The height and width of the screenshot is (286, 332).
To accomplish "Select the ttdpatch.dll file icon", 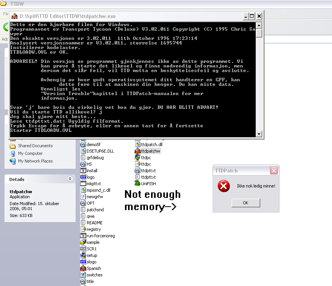I will pyautogui.click(x=138, y=145).
